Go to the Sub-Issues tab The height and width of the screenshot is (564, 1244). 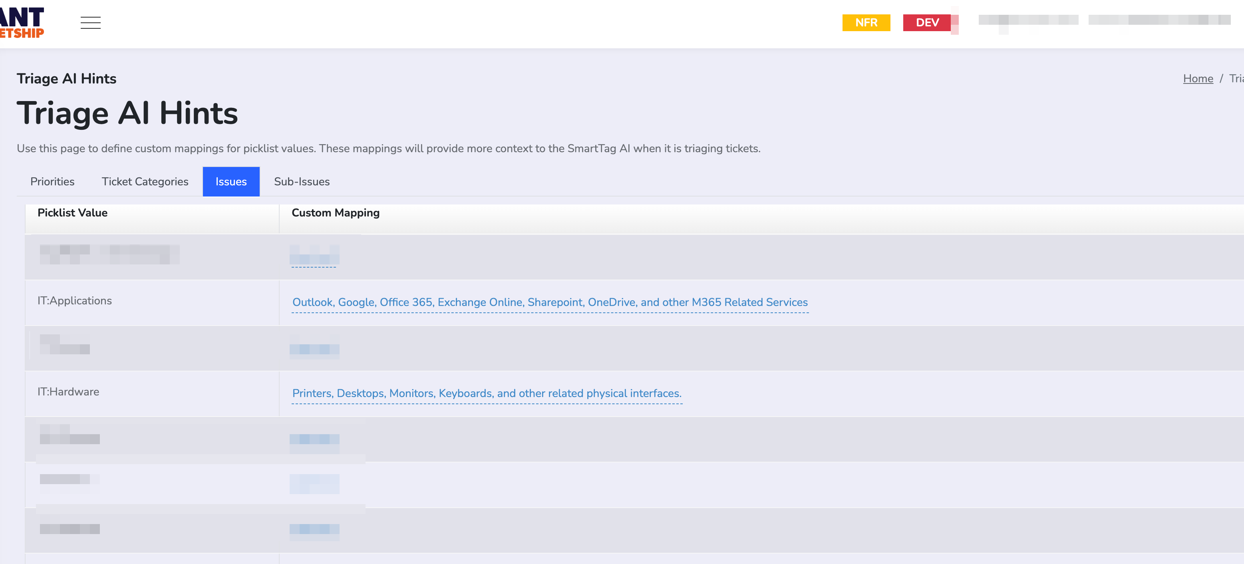tap(302, 182)
